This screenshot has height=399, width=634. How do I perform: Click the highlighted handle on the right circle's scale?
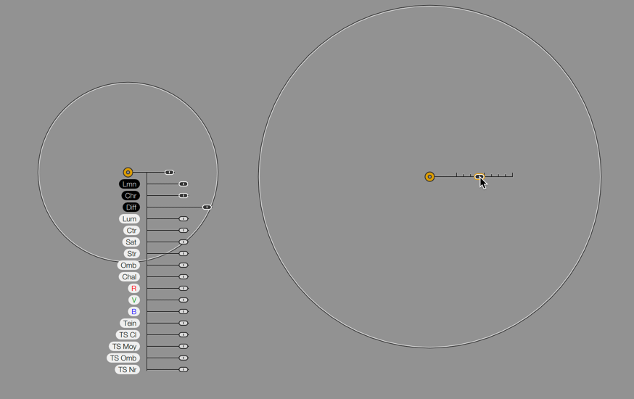[x=479, y=177]
